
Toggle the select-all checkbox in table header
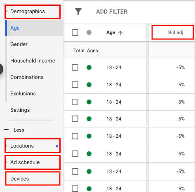coord(75,32)
